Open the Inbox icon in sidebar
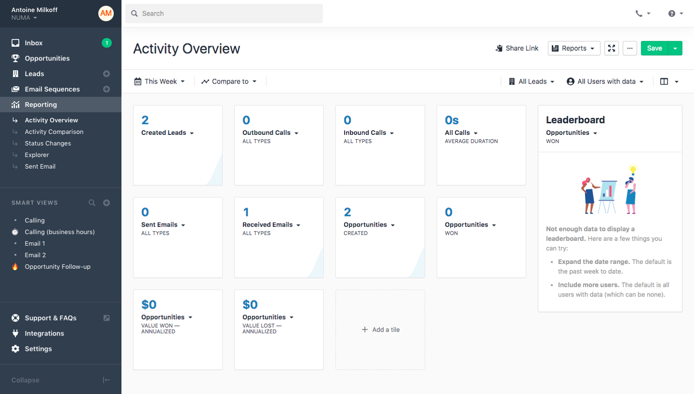Image resolution: width=694 pixels, height=394 pixels. pos(15,43)
